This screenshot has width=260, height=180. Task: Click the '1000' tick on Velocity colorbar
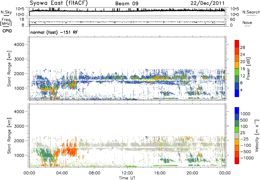point(245,114)
